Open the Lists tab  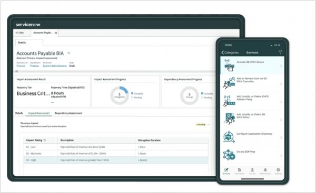click(20, 33)
